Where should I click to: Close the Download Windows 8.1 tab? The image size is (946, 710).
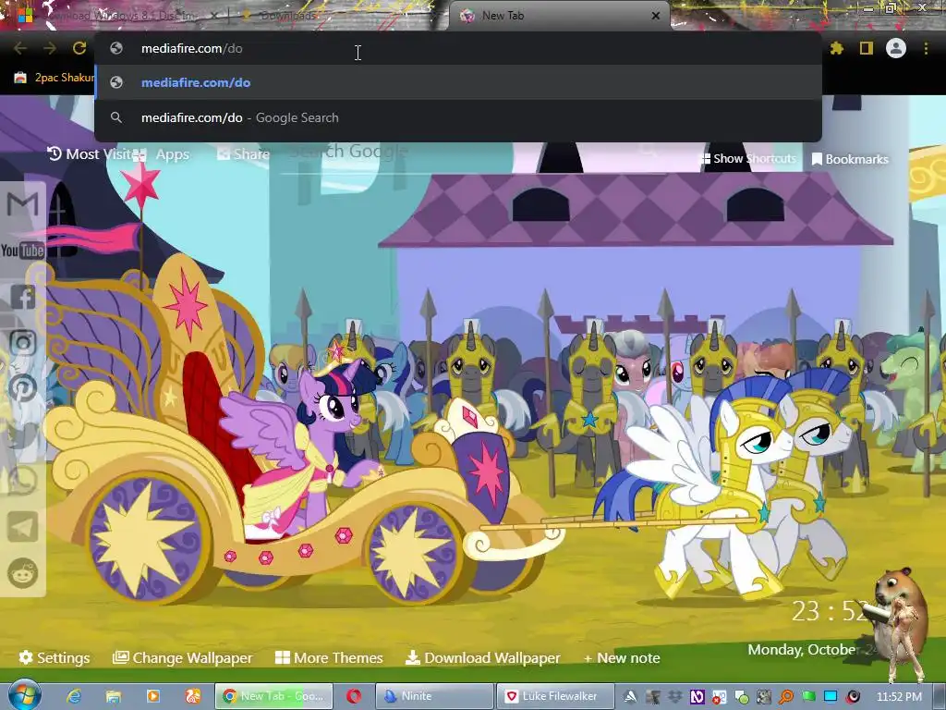[214, 16]
